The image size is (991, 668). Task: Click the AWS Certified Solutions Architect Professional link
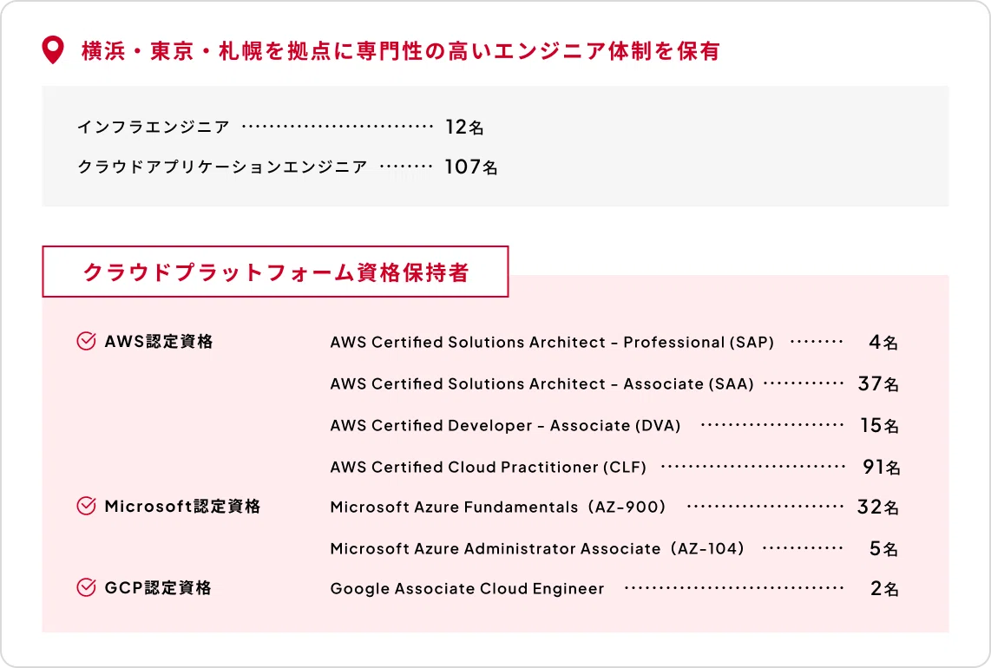click(x=552, y=342)
